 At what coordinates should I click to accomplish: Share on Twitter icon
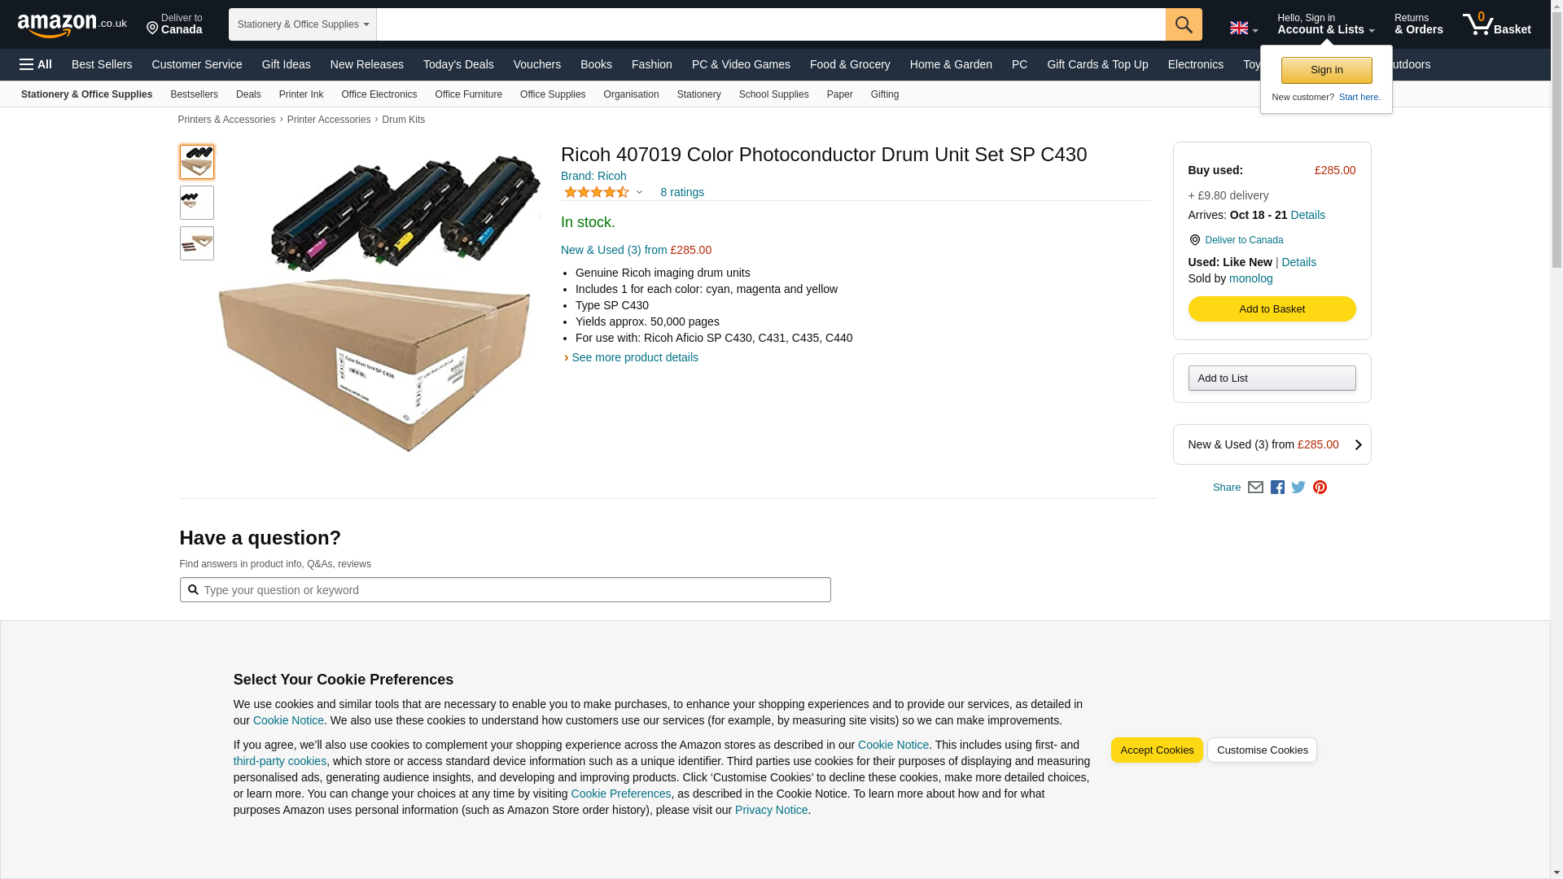pyautogui.click(x=1298, y=488)
